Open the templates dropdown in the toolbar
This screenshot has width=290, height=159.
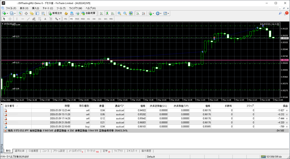click(x=168, y=13)
